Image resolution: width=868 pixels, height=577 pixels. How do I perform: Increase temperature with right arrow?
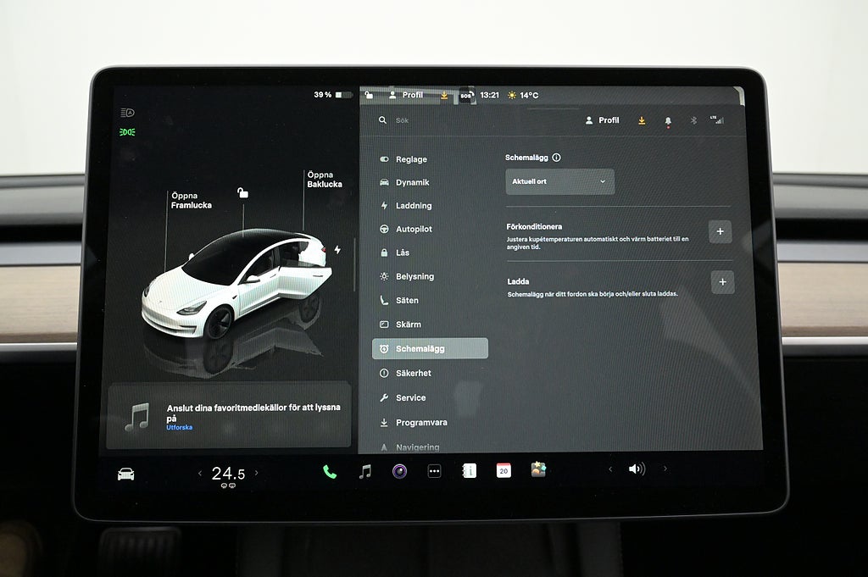pos(257,473)
